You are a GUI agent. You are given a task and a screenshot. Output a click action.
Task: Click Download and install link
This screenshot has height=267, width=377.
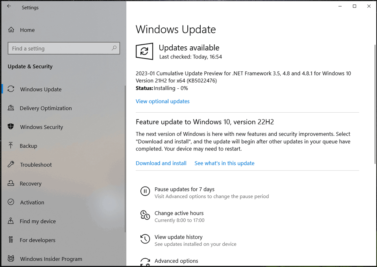click(x=161, y=163)
